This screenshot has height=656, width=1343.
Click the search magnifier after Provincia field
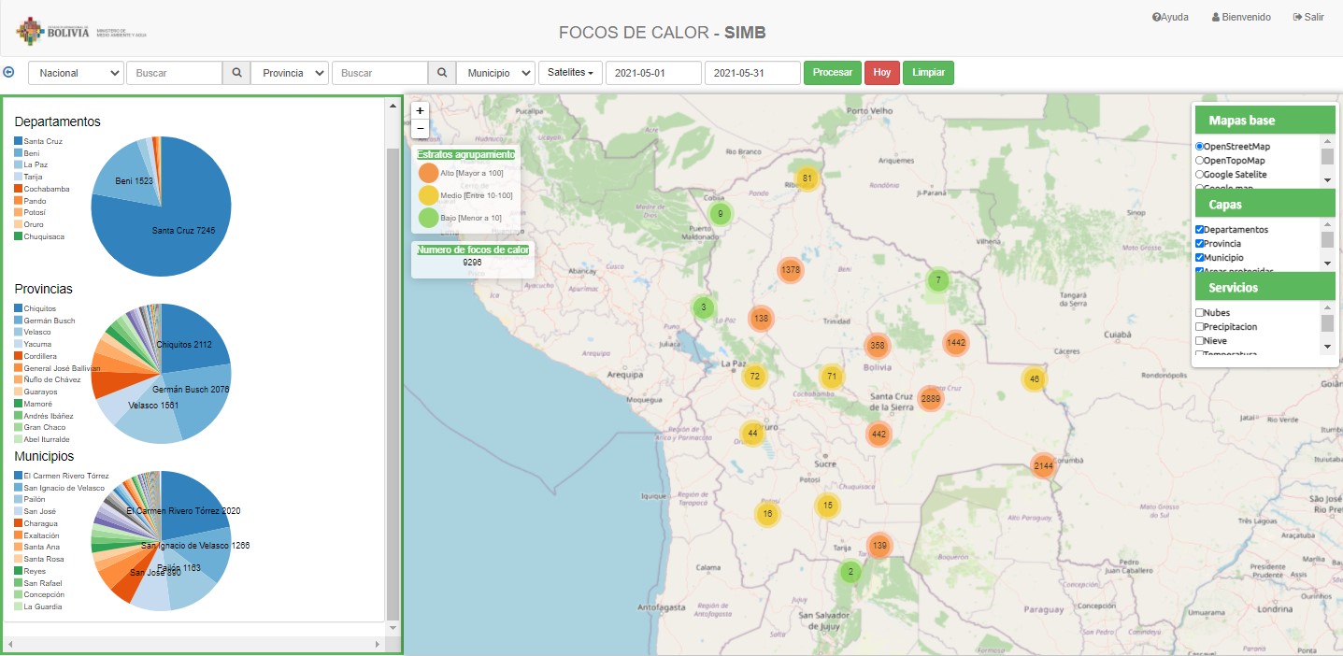click(x=442, y=73)
